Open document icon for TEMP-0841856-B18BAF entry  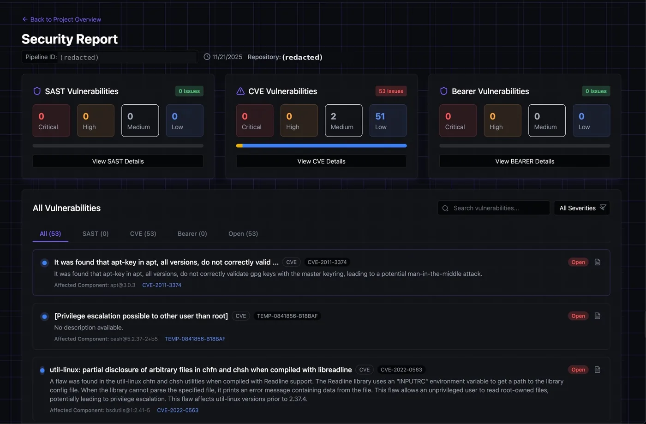598,316
